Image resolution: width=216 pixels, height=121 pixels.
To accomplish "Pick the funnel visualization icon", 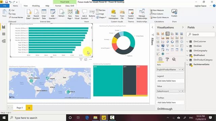I will 167,46.
